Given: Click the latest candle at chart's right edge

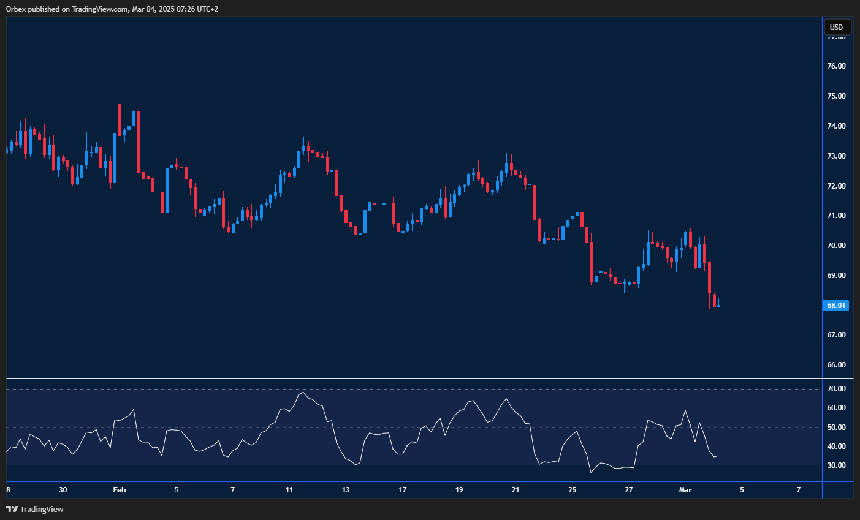Looking at the screenshot, I should [718, 305].
